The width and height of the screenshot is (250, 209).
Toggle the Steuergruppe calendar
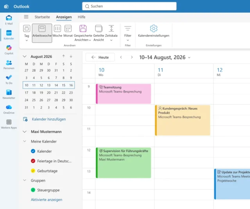(33, 190)
